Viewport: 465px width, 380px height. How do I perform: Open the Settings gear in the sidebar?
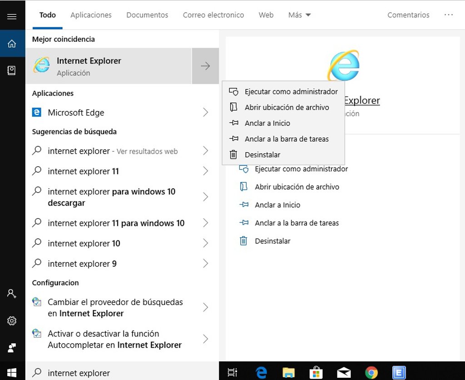coord(12,320)
